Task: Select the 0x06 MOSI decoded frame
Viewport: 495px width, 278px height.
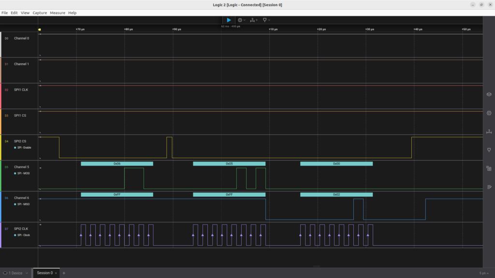Action: tap(117, 164)
